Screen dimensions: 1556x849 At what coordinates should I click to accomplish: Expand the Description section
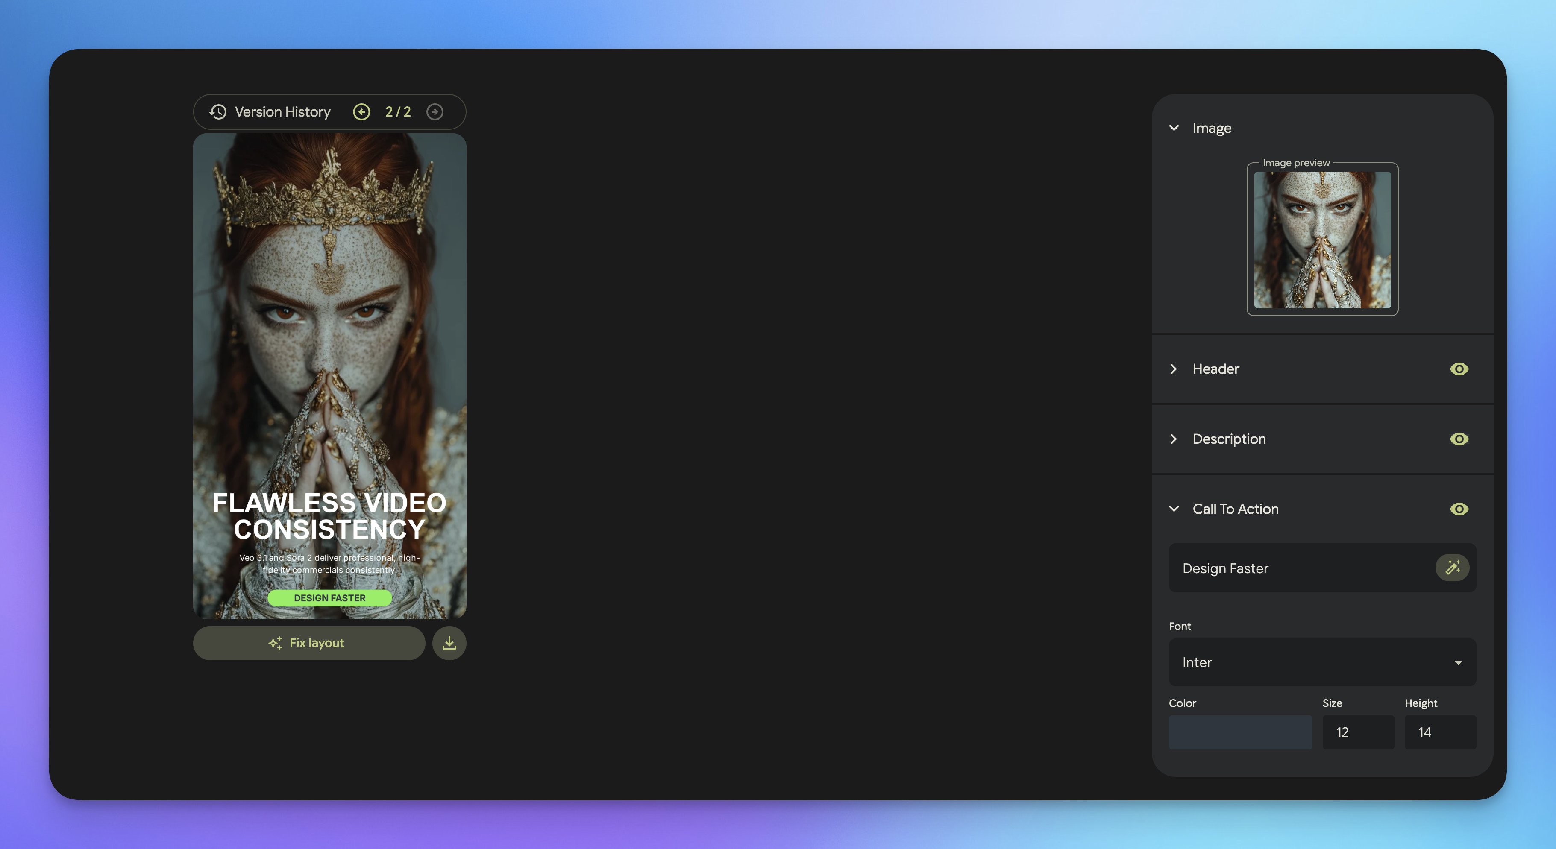point(1174,439)
